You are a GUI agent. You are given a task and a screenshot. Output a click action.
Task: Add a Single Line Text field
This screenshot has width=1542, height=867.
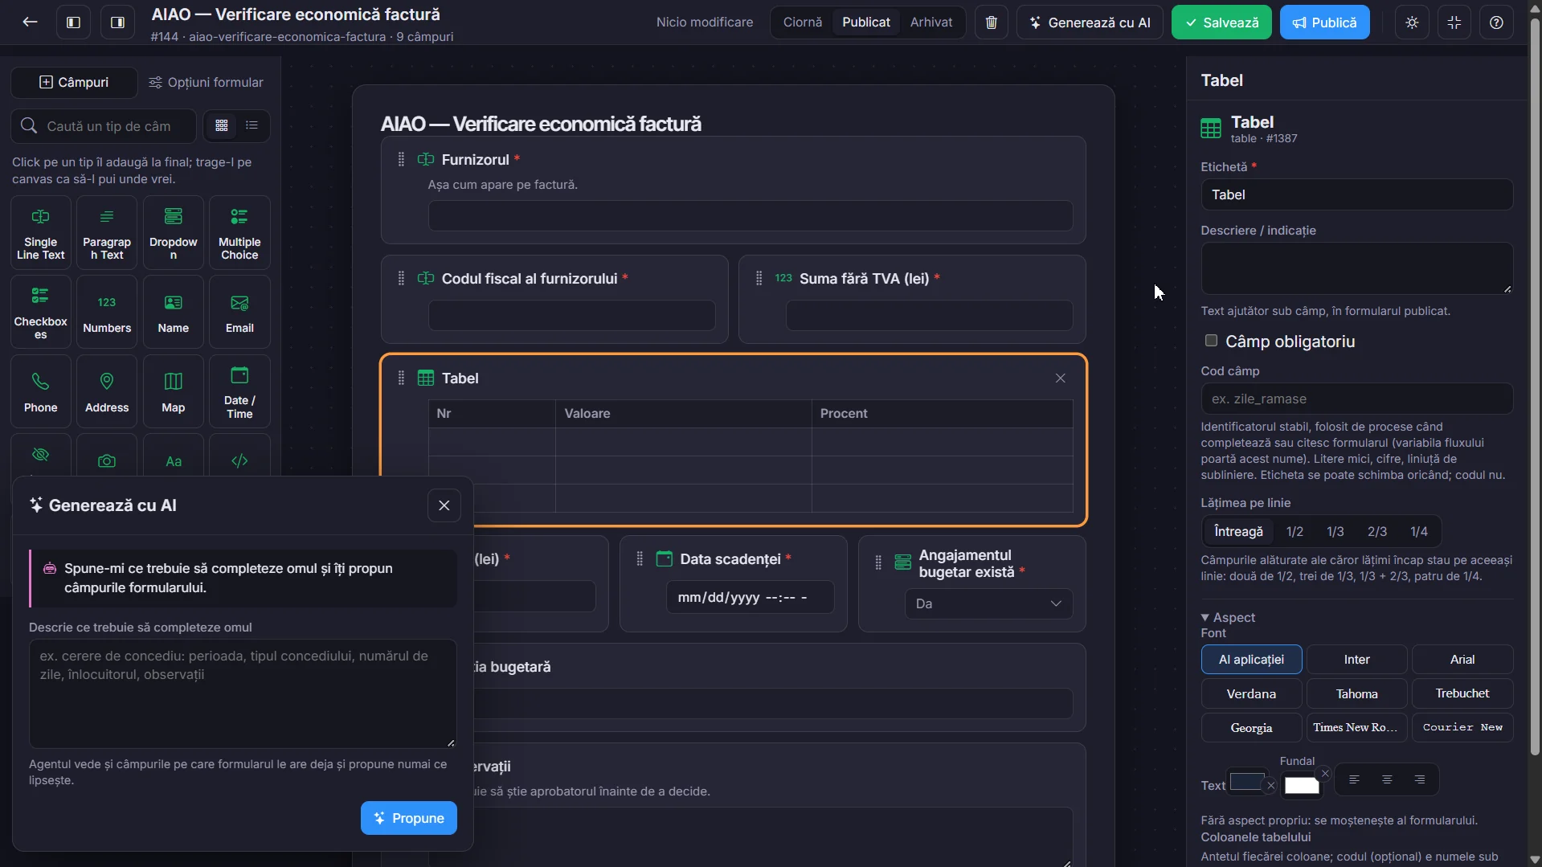tap(41, 232)
